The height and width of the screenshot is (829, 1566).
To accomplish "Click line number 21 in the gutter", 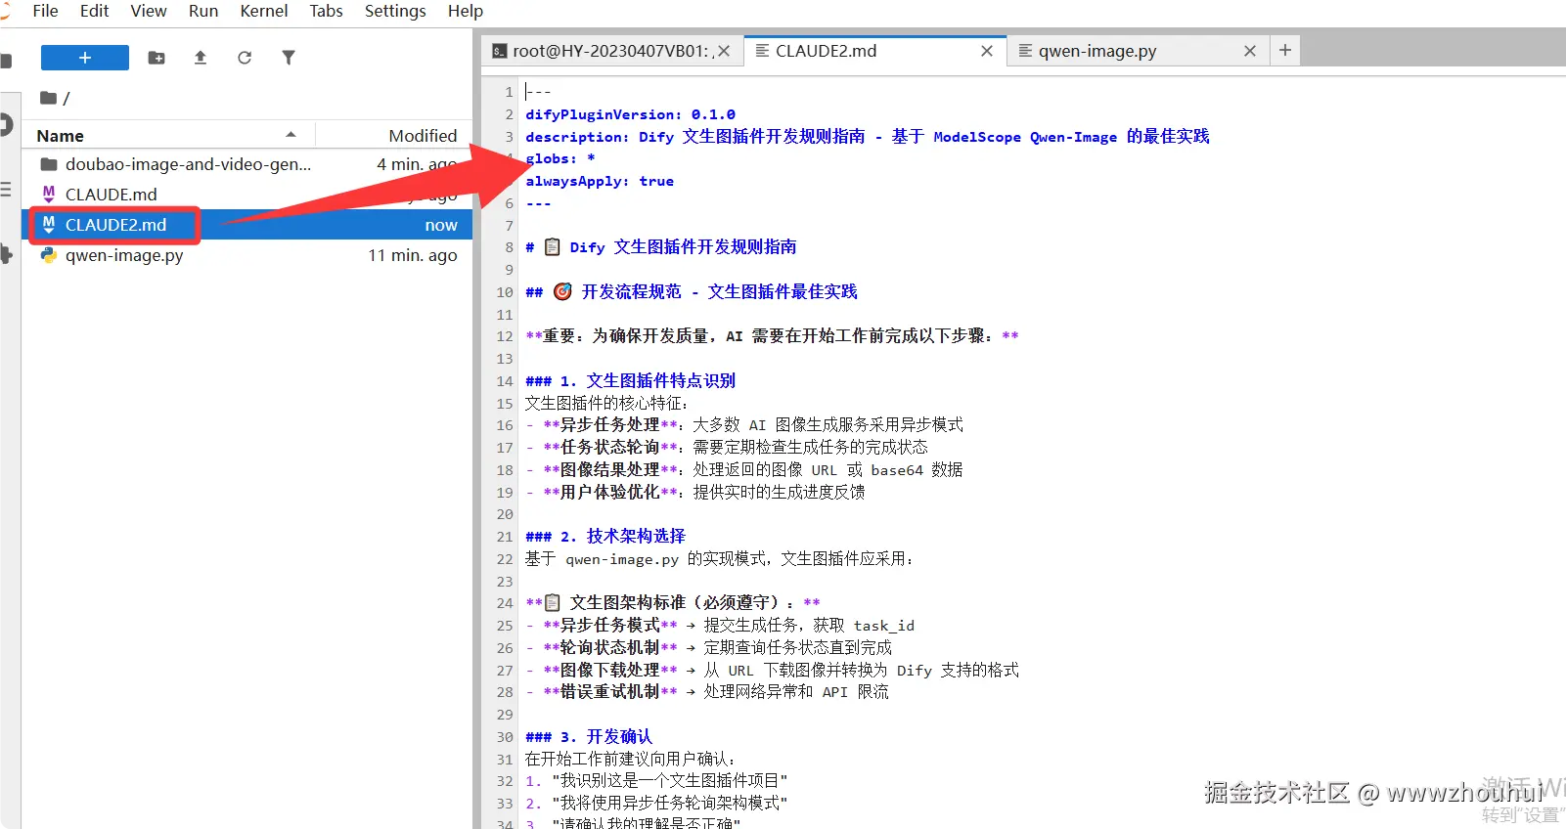I will click(505, 537).
